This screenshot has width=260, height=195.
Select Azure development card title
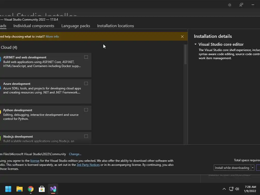[17, 84]
